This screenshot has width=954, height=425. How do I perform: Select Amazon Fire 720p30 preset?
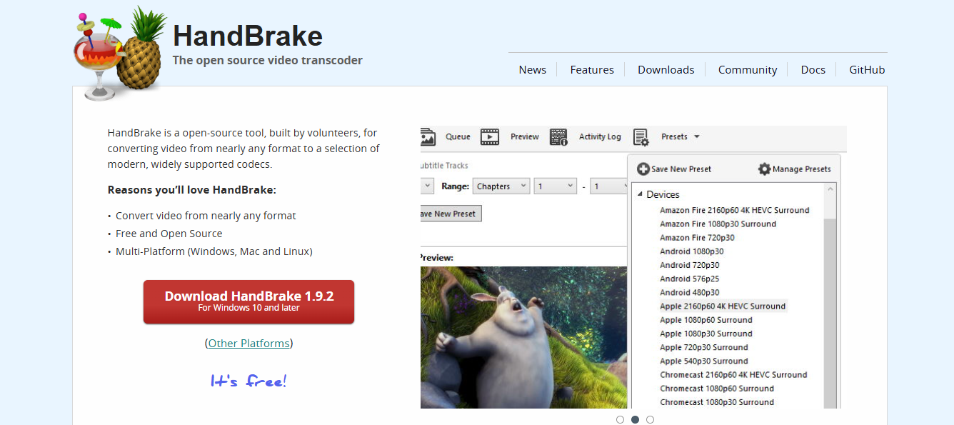tap(697, 238)
